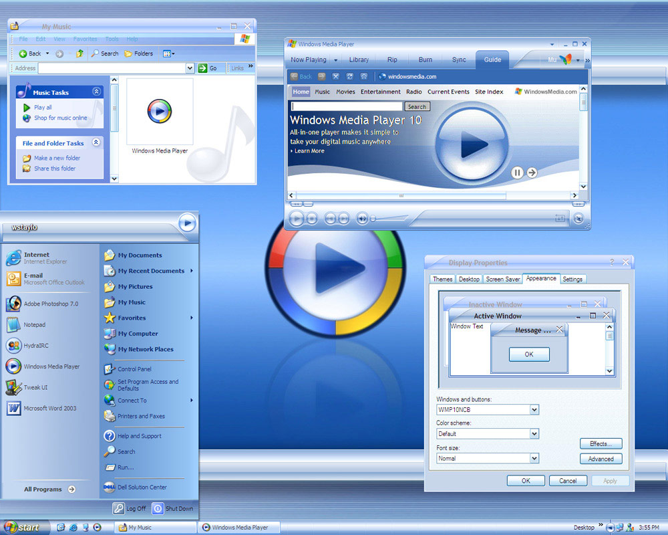Click Run... in Start menu
Screen dimensions: 668x535
[126, 467]
